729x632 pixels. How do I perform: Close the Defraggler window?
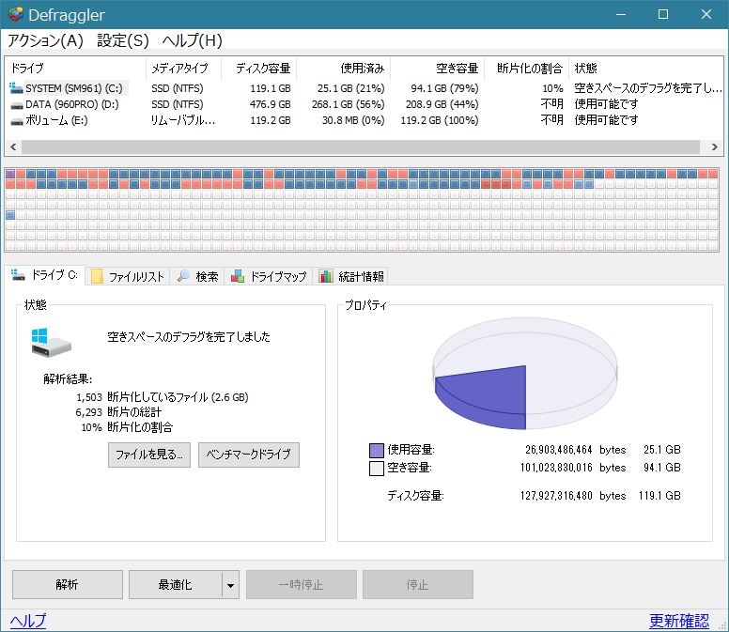[706, 14]
